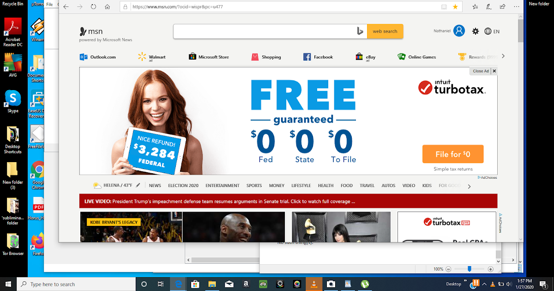Open the Windows Start button
Screen dimensions: 554x291
[8, 284]
